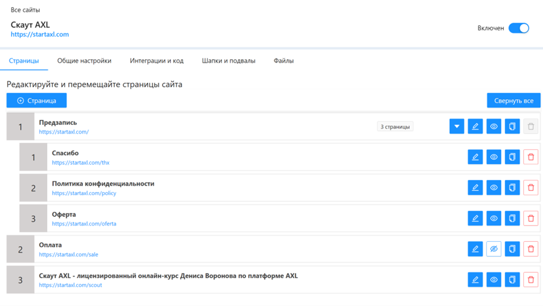Open the Файлы tab
The height and width of the screenshot is (306, 543).
(284, 61)
